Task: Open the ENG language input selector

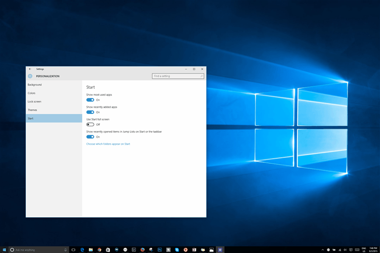Action: point(363,250)
